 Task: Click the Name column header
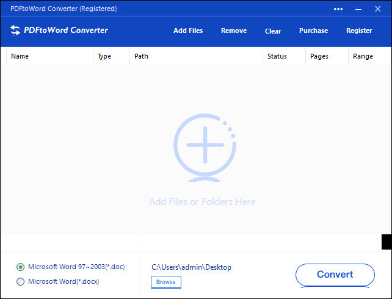coord(49,56)
